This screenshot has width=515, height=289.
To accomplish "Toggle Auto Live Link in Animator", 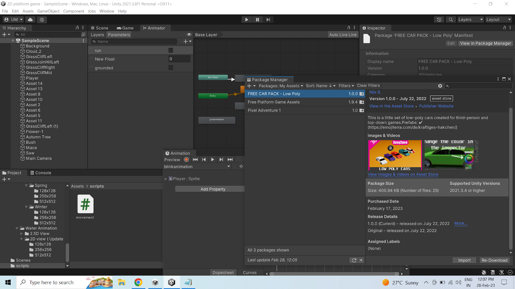I will (x=343, y=35).
